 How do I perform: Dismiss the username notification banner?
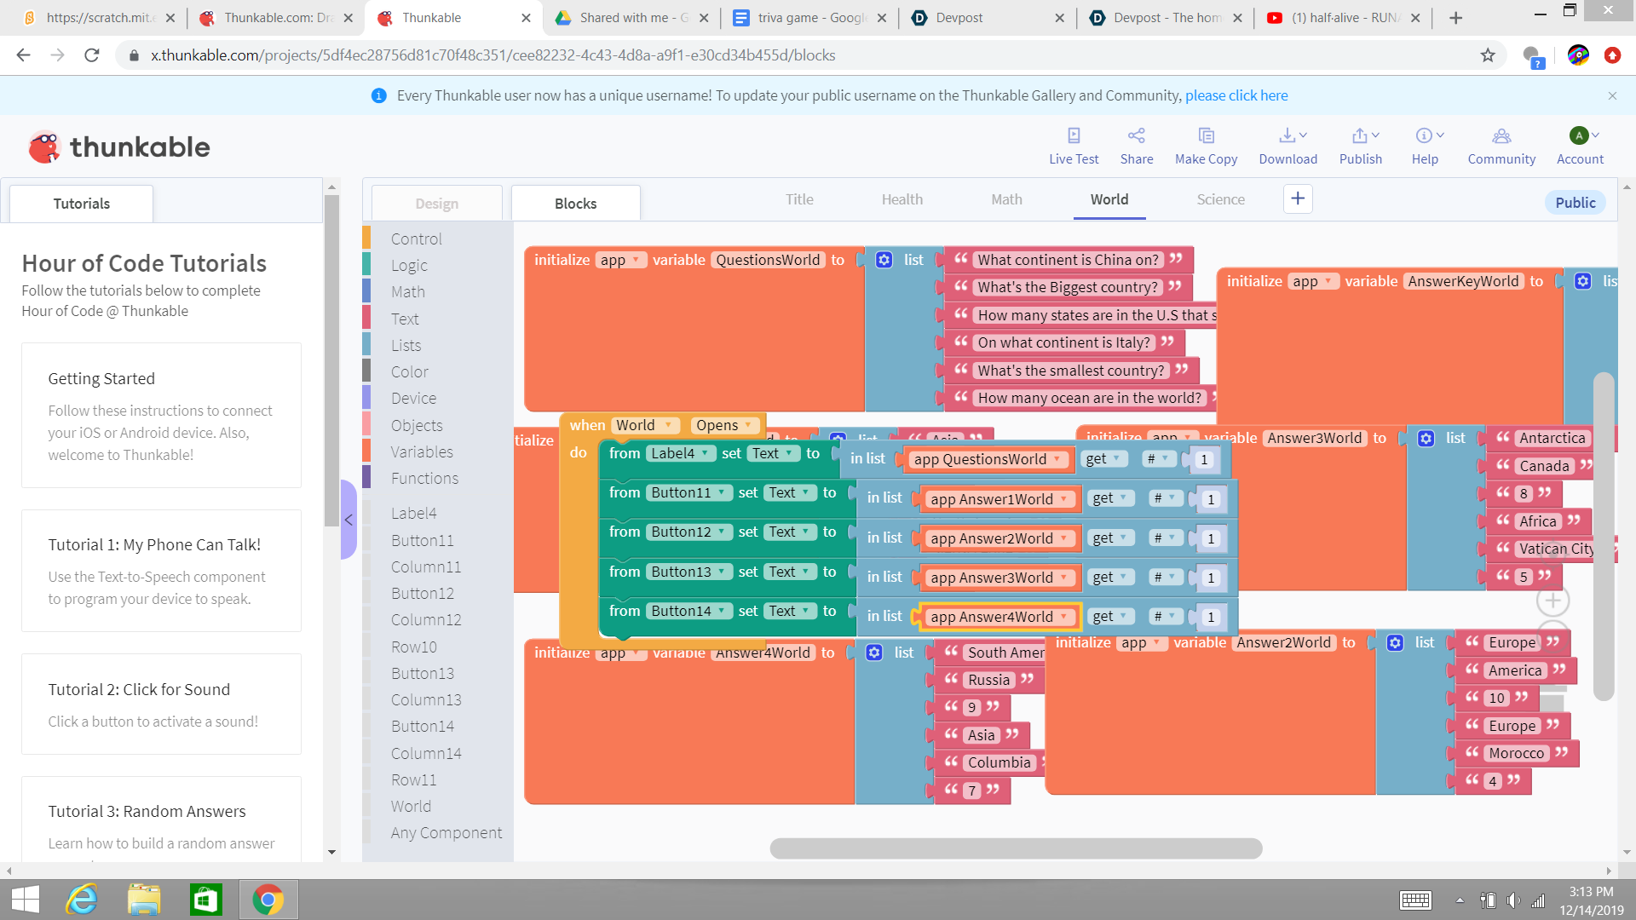tap(1612, 95)
